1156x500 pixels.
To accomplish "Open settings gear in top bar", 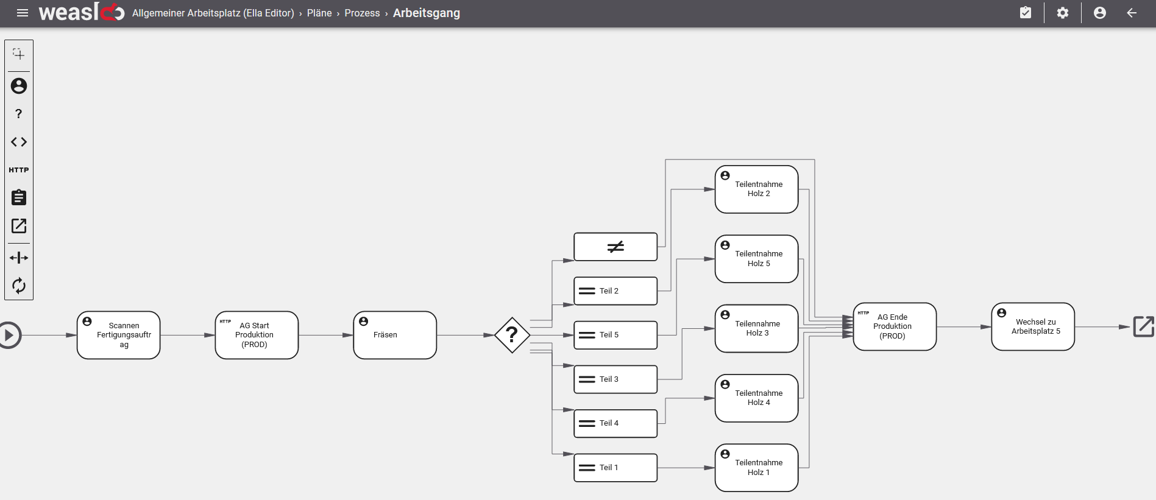I will (x=1063, y=13).
